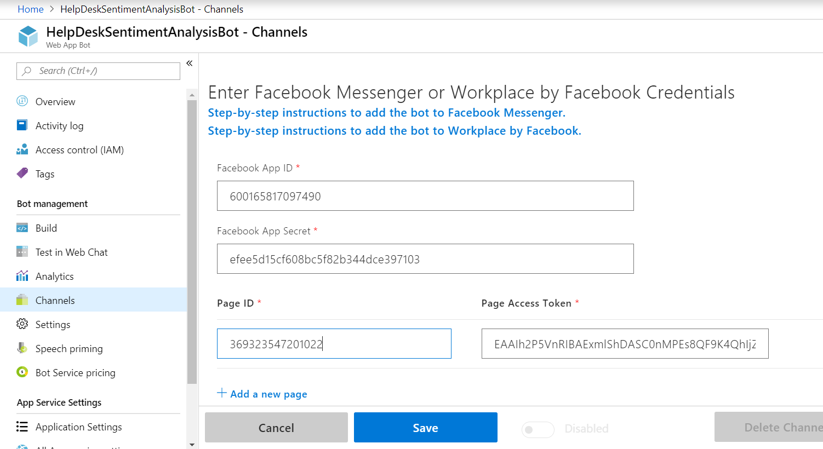823x449 pixels.
Task: Click the Home breadcrumb link
Action: pos(31,9)
